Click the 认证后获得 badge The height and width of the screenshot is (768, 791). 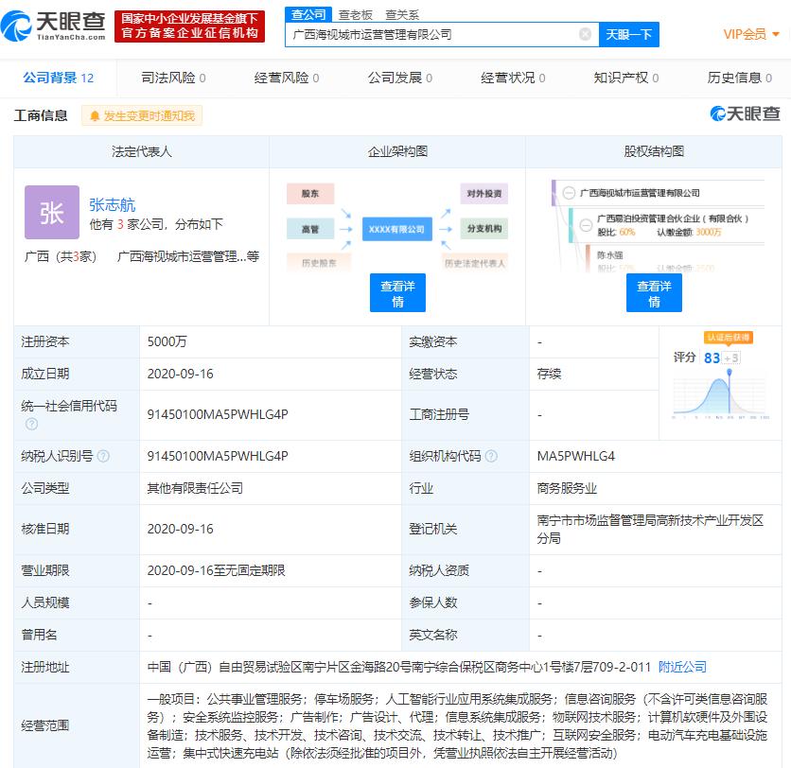tap(728, 338)
